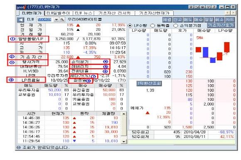Select the 등락률 radio button
Screen dimensions: 241x160
pyautogui.click(x=152, y=25)
